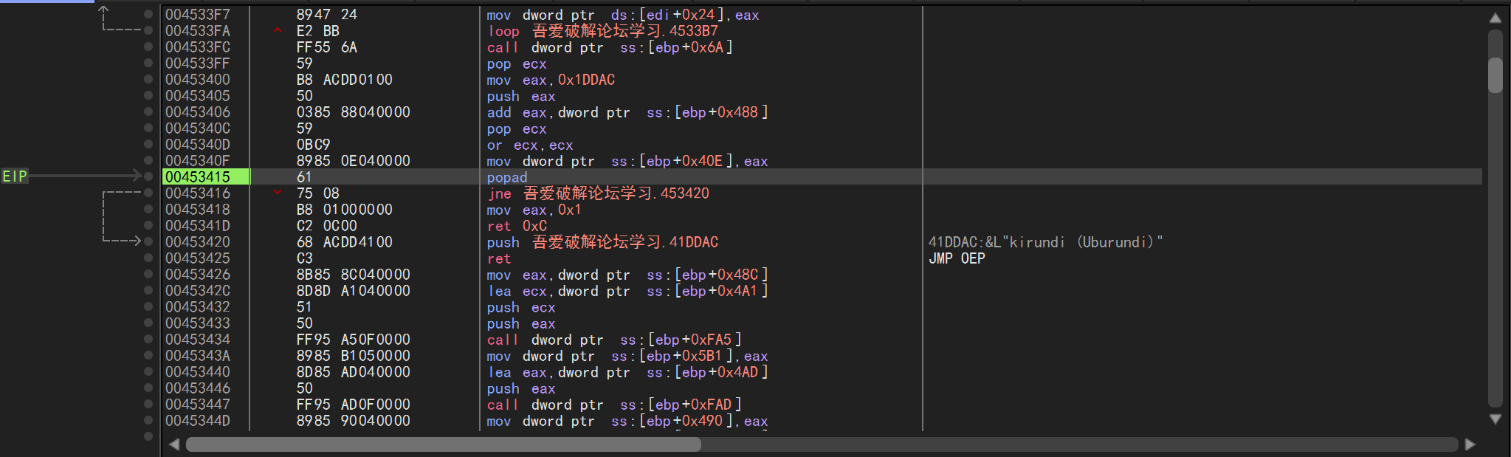Select the highlighted address 00453415
The width and height of the screenshot is (1511, 457).
click(198, 177)
